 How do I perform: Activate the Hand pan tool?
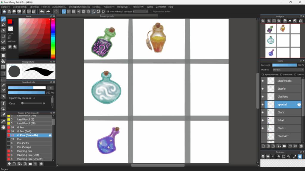3,127
